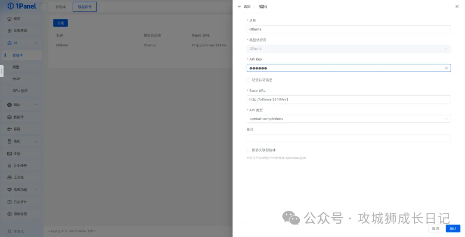Open 应用商店 app store icon
This screenshot has height=237, width=465.
click(9, 31)
